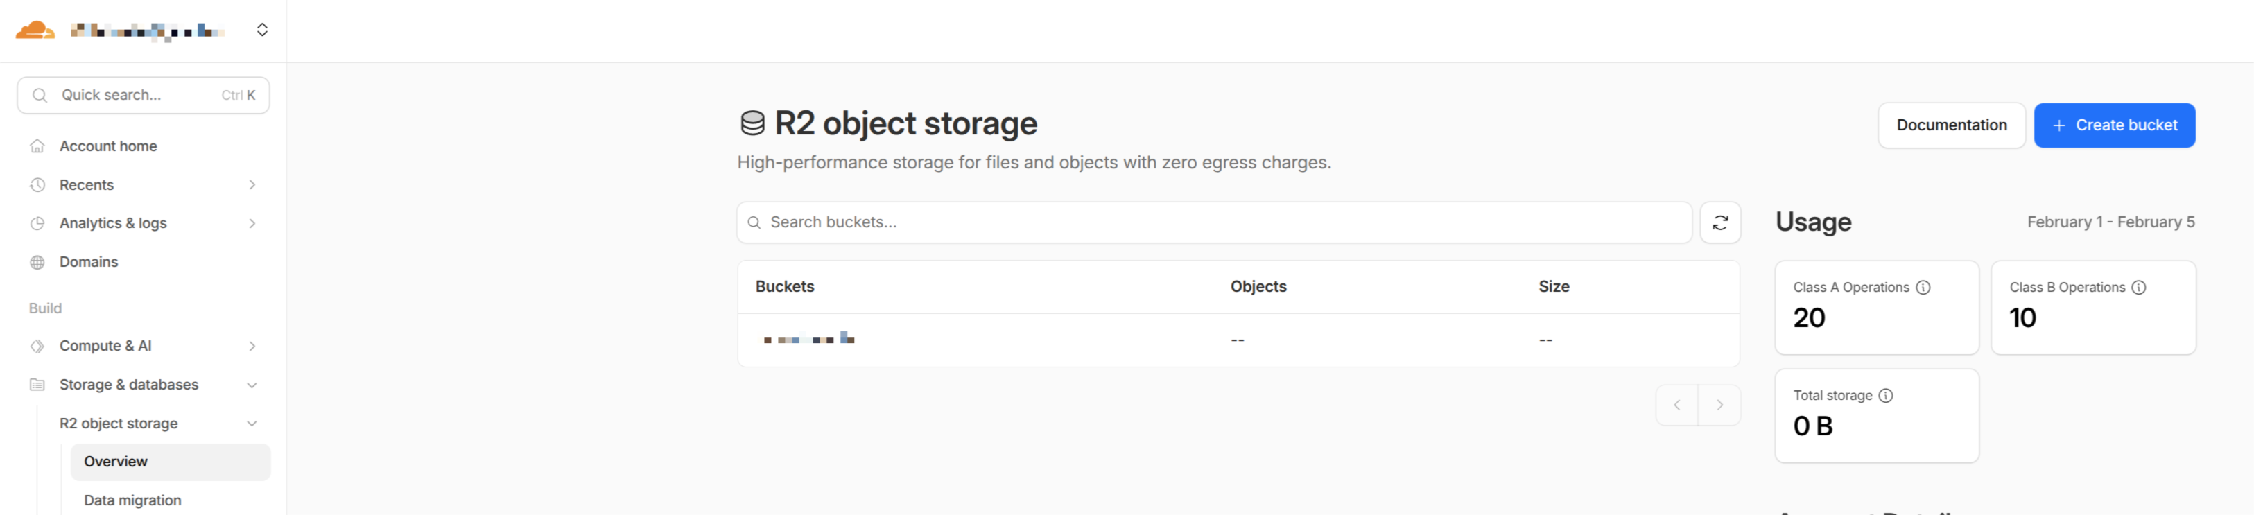
Task: Collapse the Storage & databases section
Action: (x=252, y=385)
